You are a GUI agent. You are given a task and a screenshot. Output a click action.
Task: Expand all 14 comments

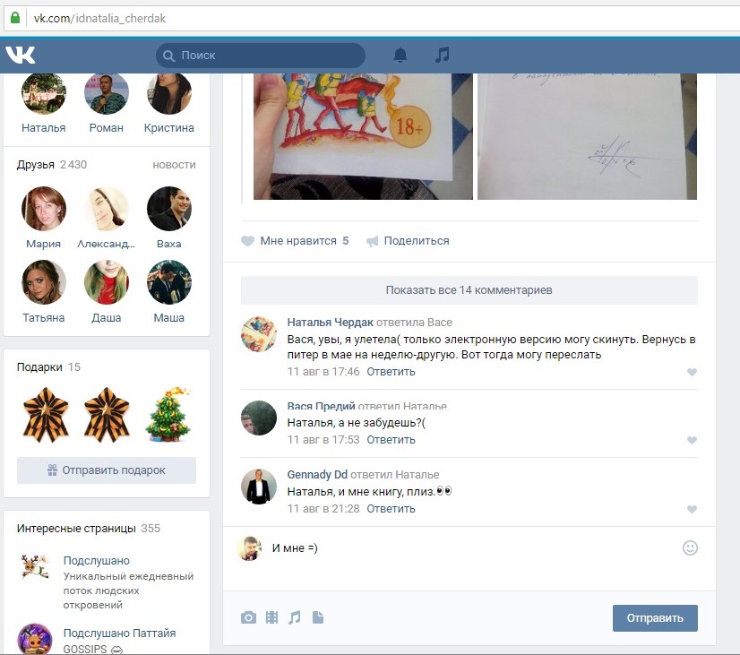[x=469, y=290]
